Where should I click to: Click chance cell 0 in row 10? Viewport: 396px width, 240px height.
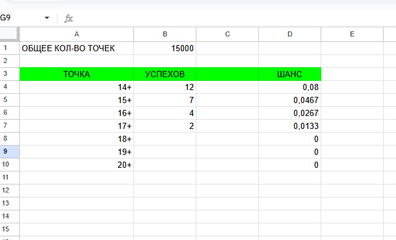290,165
